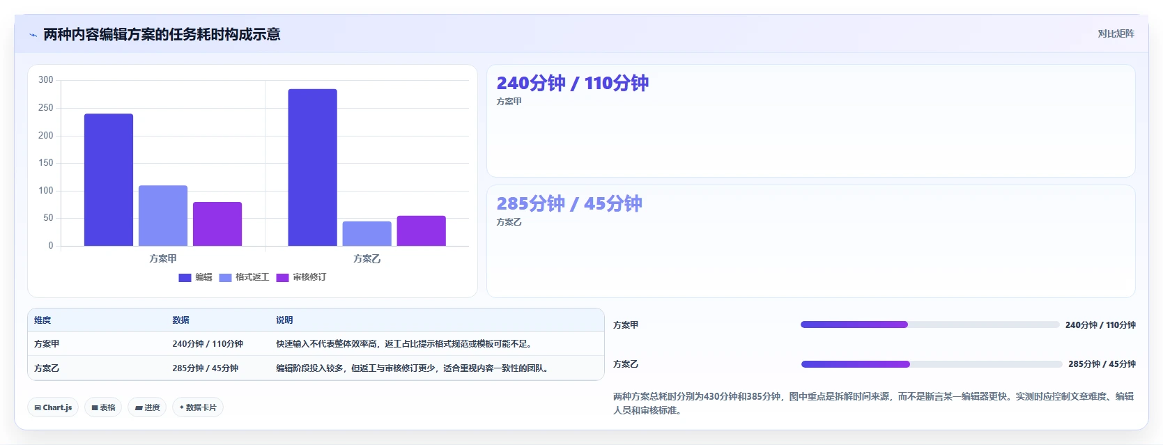The width and height of the screenshot is (1163, 445).
Task: Click the 审核修订 legend color swatch
Action: [x=282, y=277]
